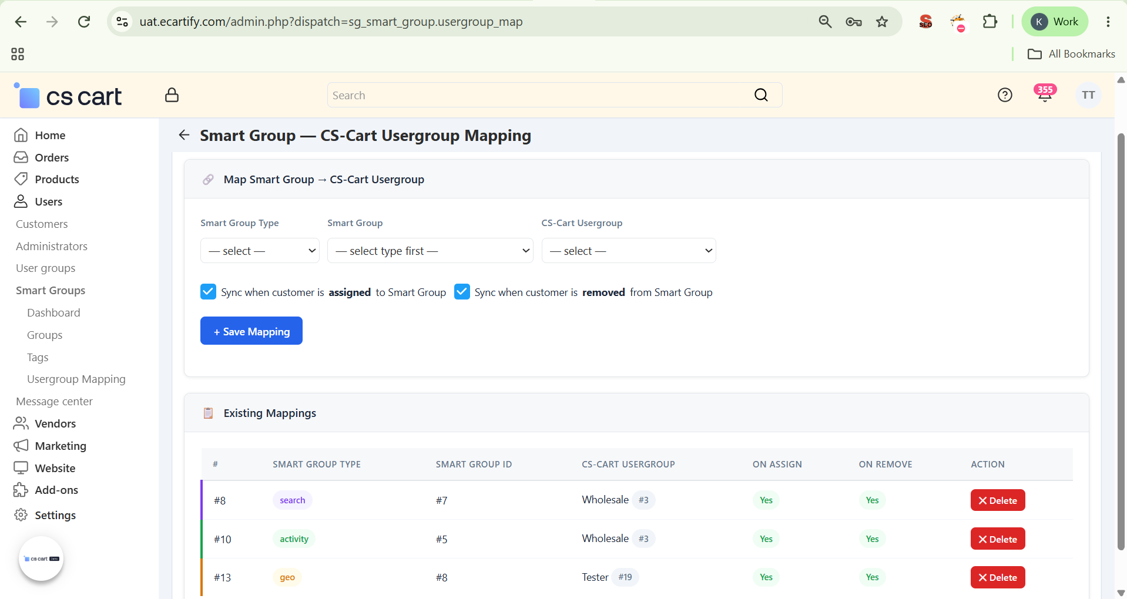This screenshot has height=599, width=1127.
Task: Bookmark this page with the star
Action: [882, 22]
